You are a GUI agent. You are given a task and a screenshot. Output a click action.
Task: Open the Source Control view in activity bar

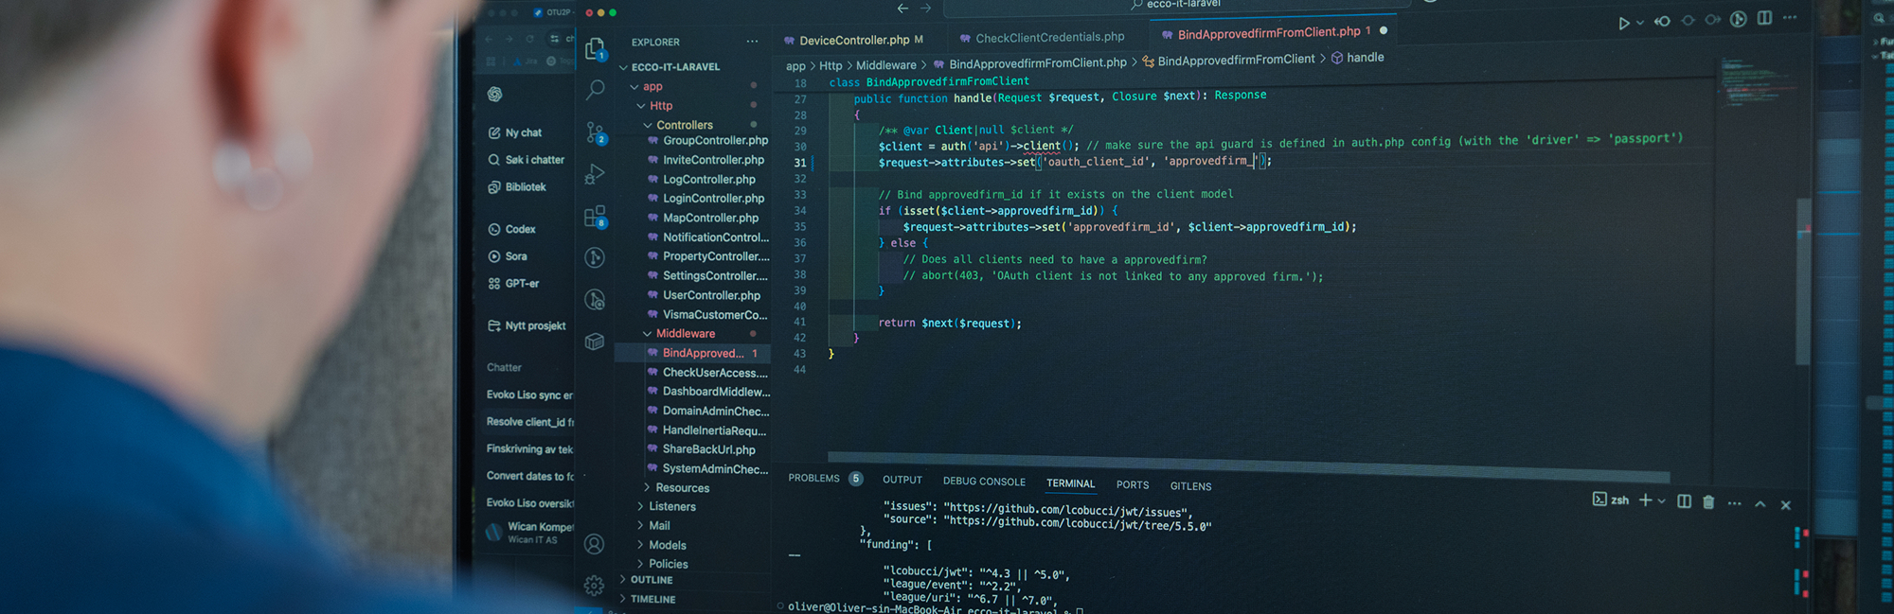[x=595, y=132]
